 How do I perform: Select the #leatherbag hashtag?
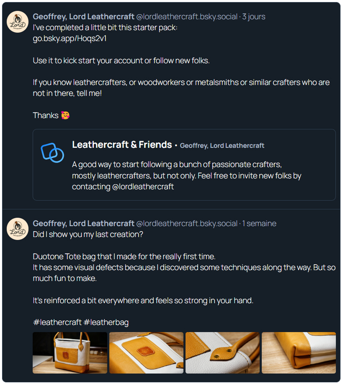(x=106, y=322)
